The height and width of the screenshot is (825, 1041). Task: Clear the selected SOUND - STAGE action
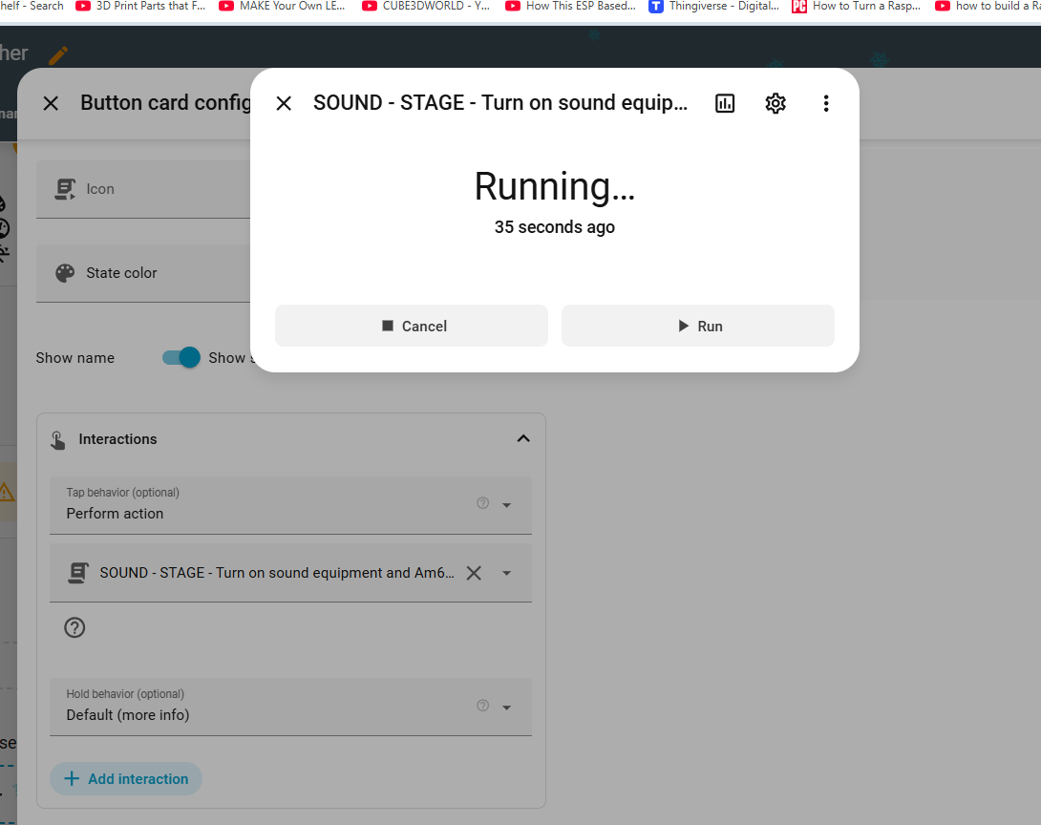(474, 573)
